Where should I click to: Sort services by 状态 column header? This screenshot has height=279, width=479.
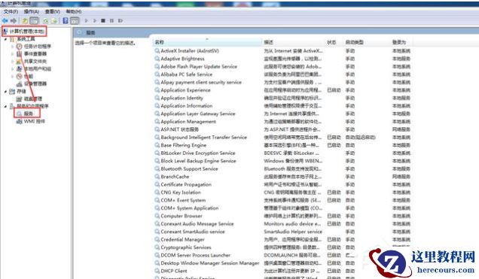click(334, 42)
